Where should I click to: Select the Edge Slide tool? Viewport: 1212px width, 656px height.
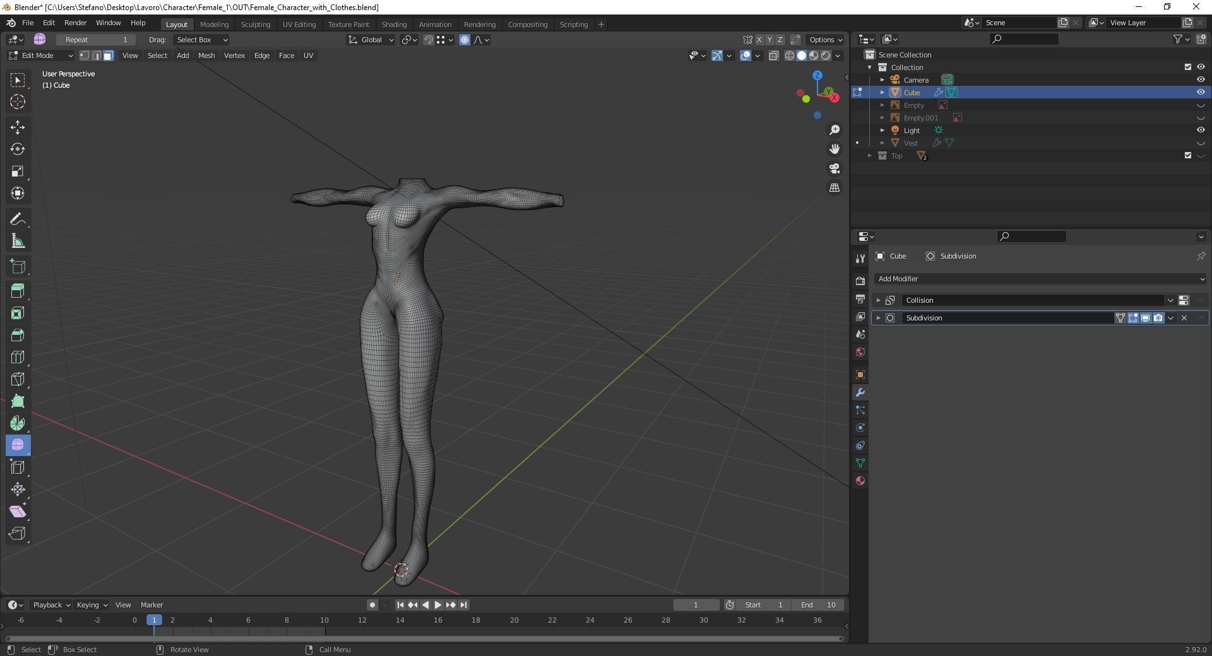pos(18,467)
